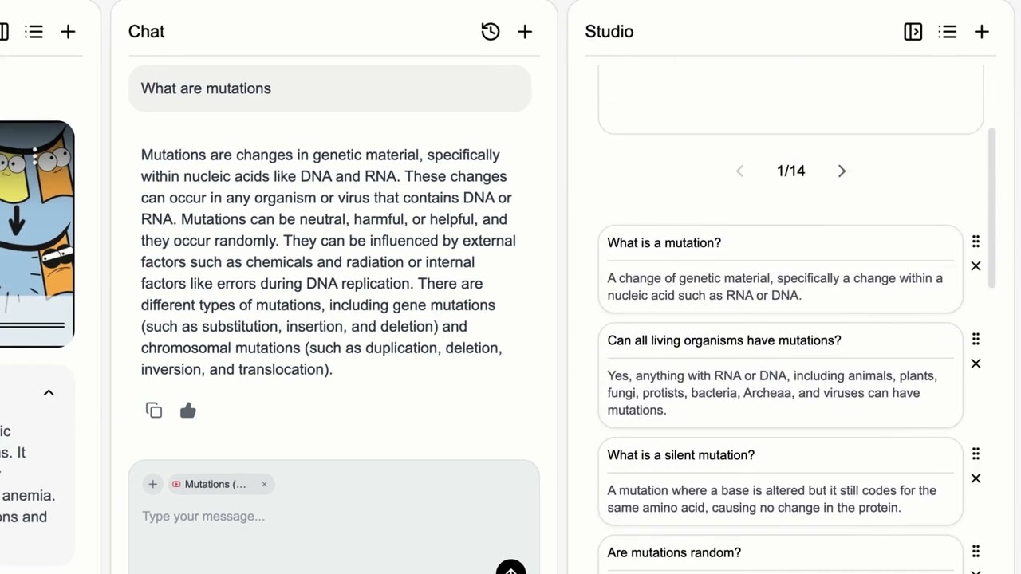Click the 'Type your message...' input field
Viewport: 1021px width, 574px height.
pos(319,517)
